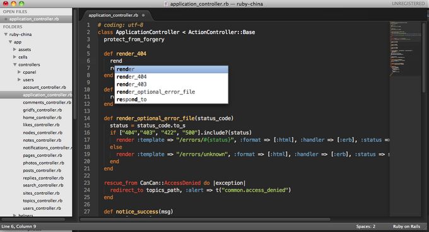Viewport: 429px width, 232px height.
Task: Collapse the controllers folder
Action: point(15,65)
